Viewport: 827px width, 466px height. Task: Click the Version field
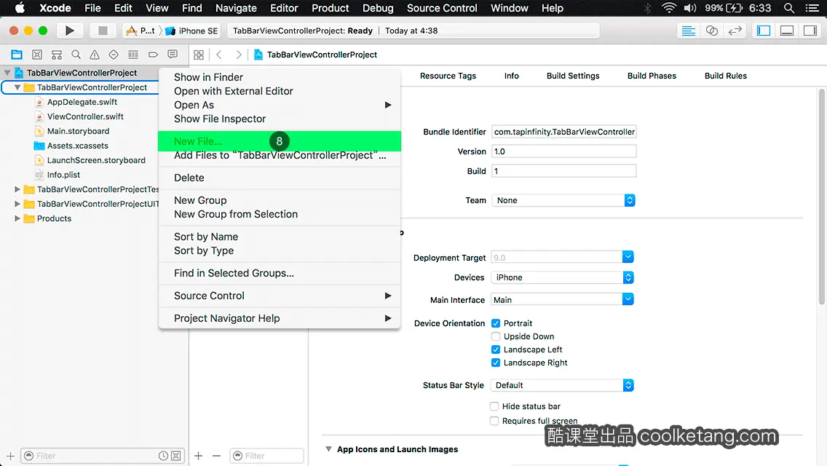pos(563,151)
